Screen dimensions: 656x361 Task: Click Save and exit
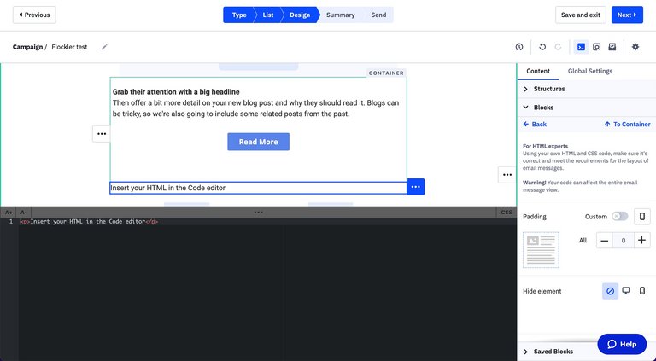(581, 15)
